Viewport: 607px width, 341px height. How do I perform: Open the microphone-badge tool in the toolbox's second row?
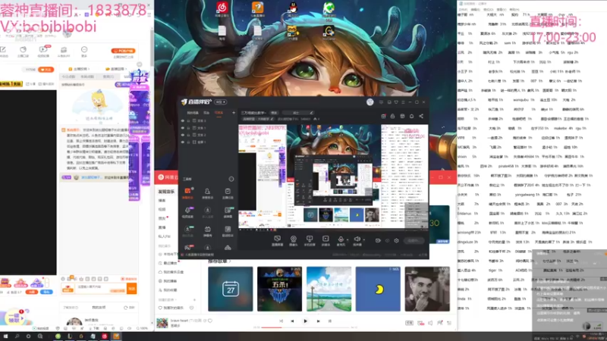click(187, 212)
